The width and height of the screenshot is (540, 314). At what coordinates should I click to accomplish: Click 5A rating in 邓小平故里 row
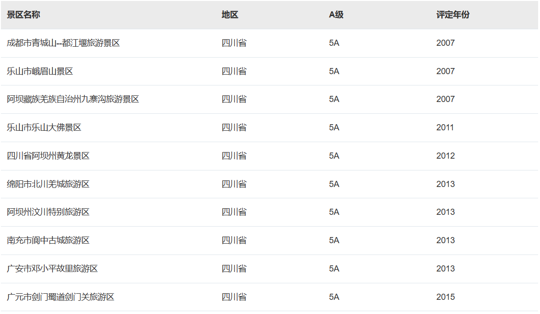[x=334, y=269]
